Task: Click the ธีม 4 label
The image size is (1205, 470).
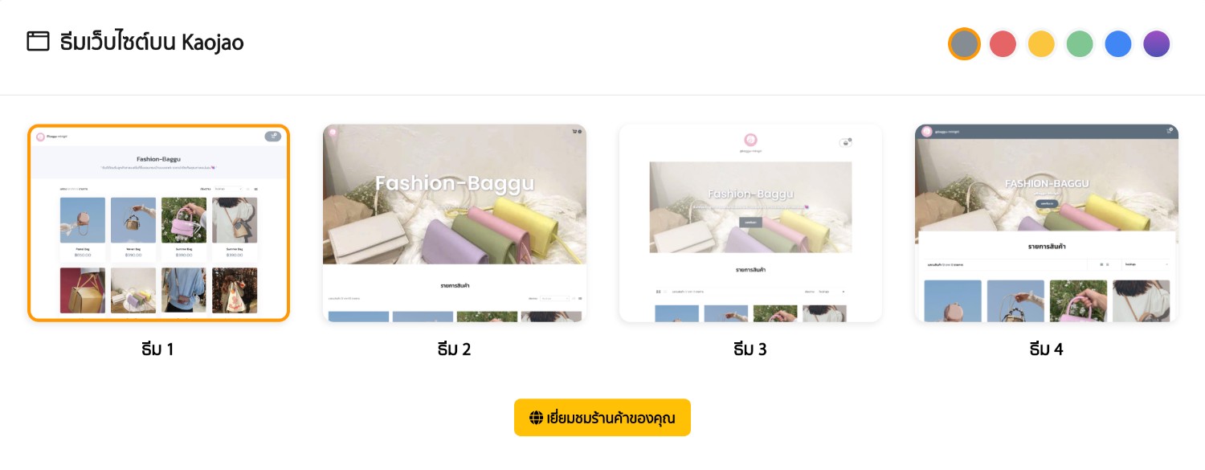Action: tap(1046, 349)
